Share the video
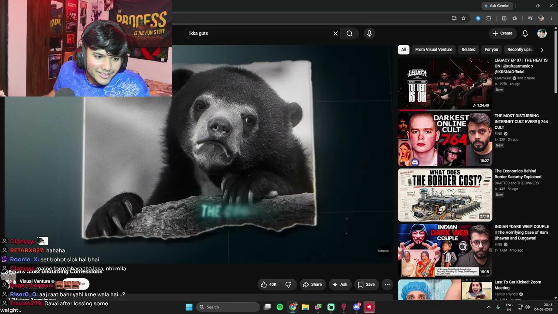Image resolution: width=558 pixels, height=314 pixels. (312, 284)
